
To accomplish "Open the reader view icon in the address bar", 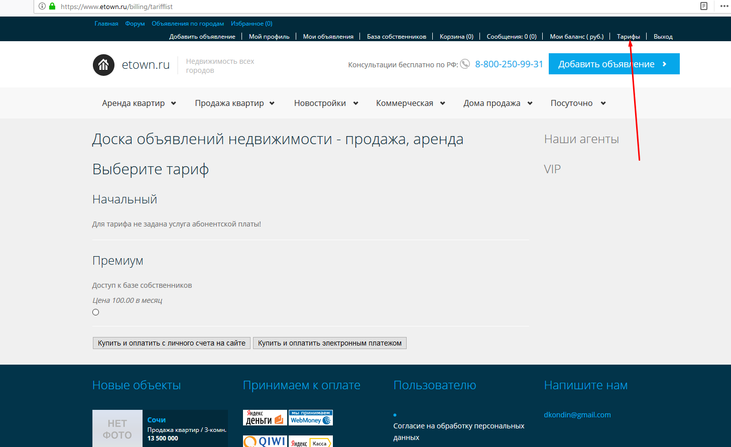I will pyautogui.click(x=704, y=7).
